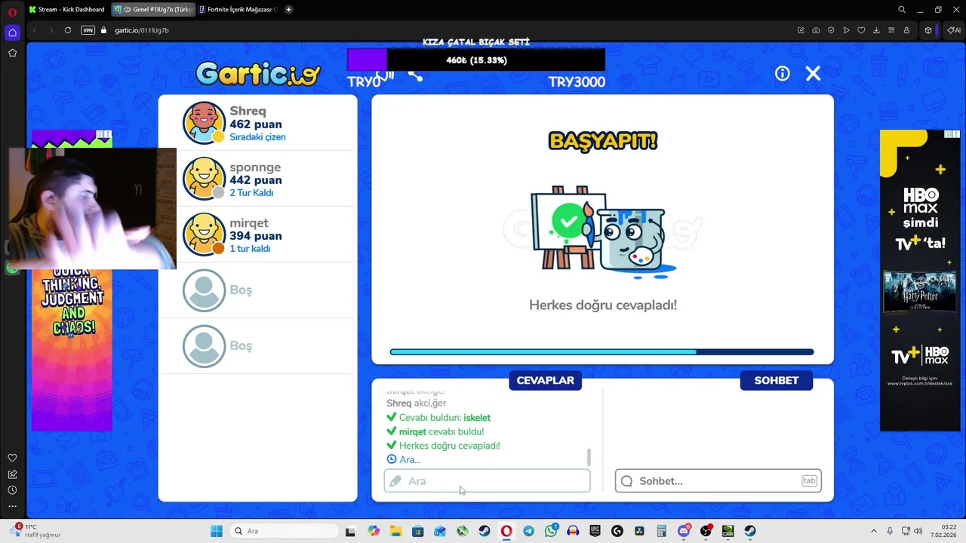Click the 'Sıradaki çizen' label
966x543 pixels.
(257, 137)
